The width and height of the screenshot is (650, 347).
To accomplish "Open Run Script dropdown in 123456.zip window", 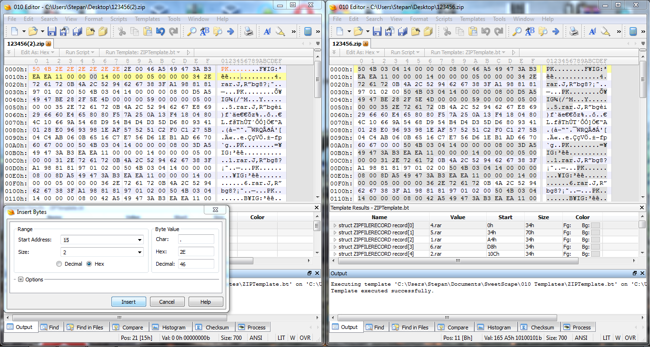I will pyautogui.click(x=404, y=52).
